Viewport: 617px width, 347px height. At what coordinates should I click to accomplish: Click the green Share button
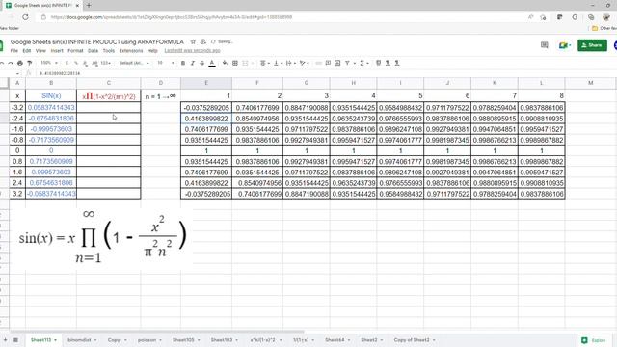[x=592, y=45]
